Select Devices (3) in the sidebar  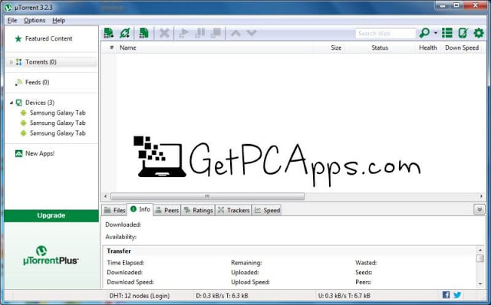(x=39, y=103)
